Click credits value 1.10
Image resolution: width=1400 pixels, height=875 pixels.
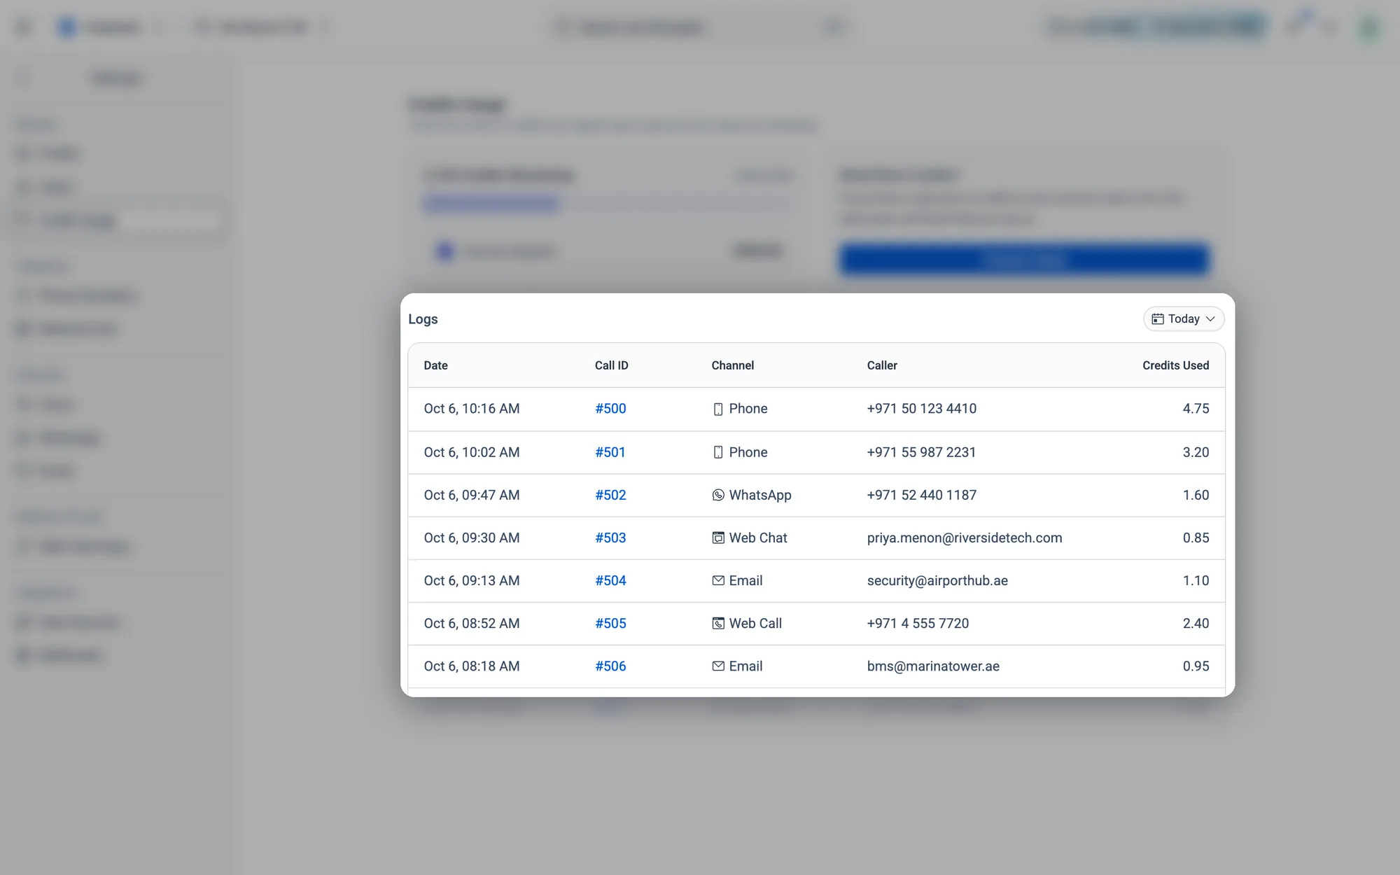click(x=1196, y=580)
